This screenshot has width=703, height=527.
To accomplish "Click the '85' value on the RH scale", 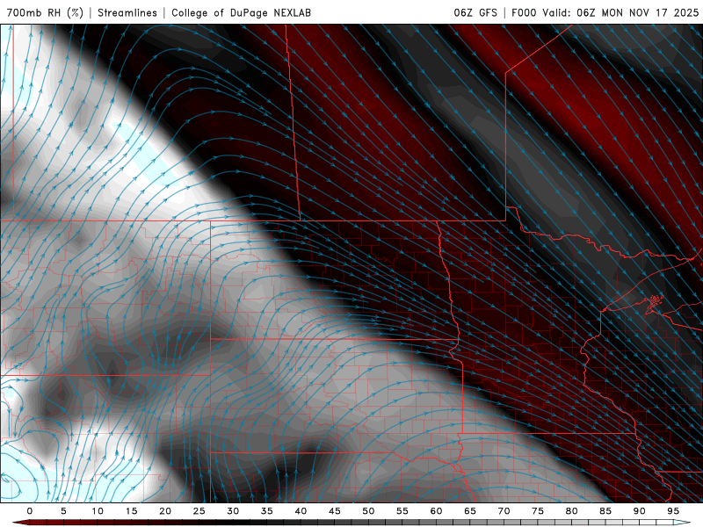I will 605,511.
